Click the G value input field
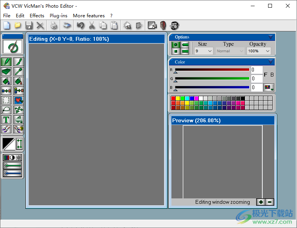The height and width of the screenshot is (228, 297). pyautogui.click(x=257, y=78)
